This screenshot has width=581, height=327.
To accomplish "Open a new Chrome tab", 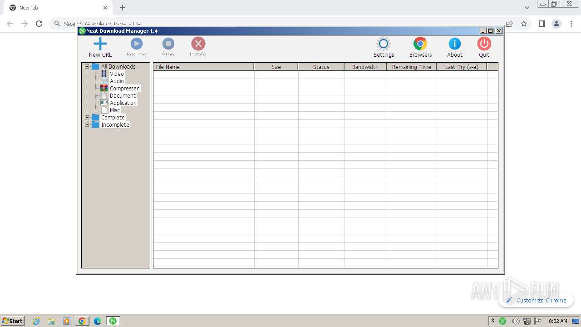I will [123, 8].
